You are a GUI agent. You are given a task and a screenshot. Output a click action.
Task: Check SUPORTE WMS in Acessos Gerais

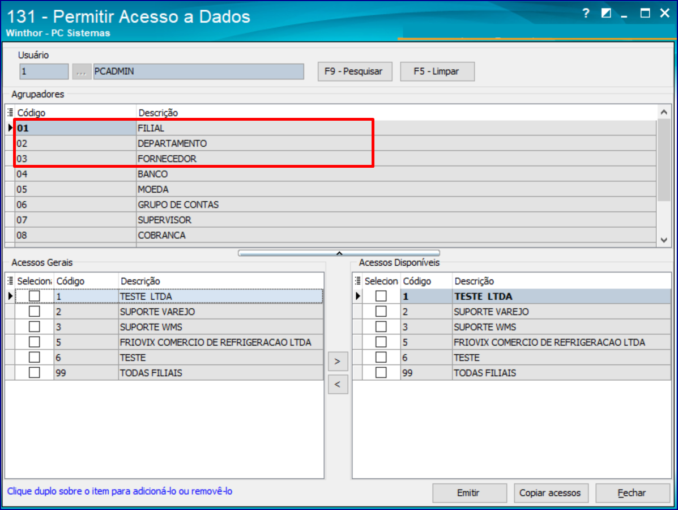(35, 326)
